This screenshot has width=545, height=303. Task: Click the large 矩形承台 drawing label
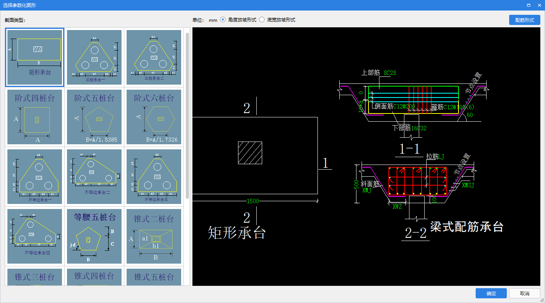237,232
